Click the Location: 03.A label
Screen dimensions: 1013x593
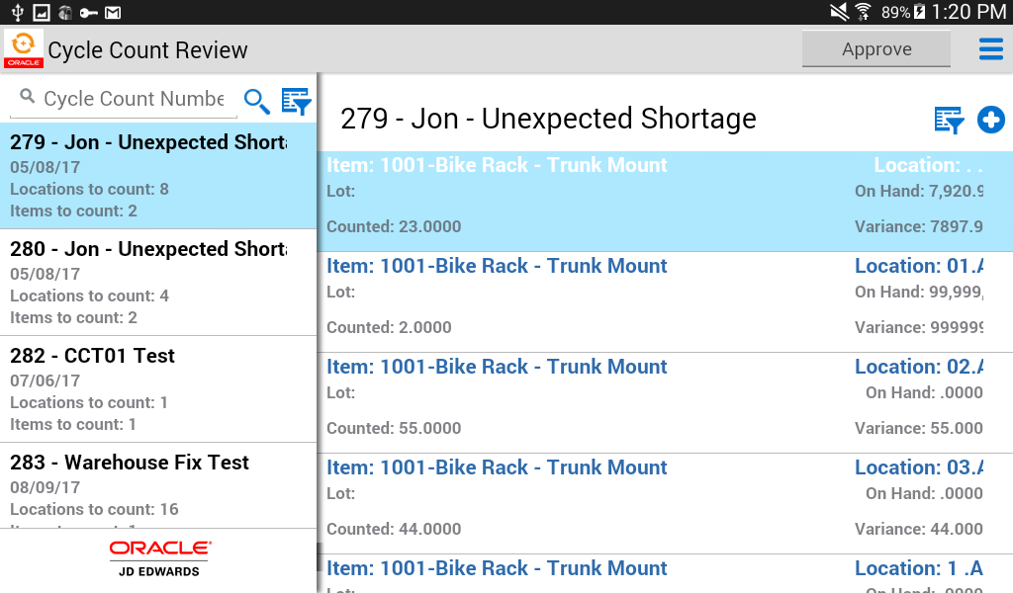click(x=919, y=467)
